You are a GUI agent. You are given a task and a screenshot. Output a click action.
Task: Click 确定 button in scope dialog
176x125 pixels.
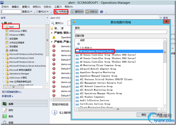coord(144,115)
